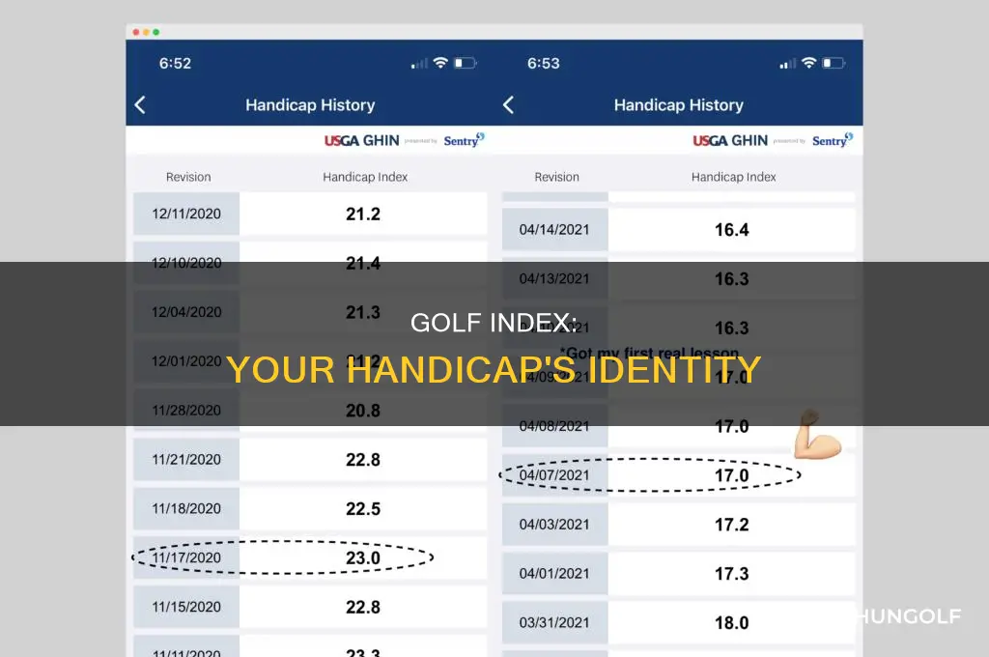Select the 03/31/2021 revision date

pyautogui.click(x=554, y=623)
